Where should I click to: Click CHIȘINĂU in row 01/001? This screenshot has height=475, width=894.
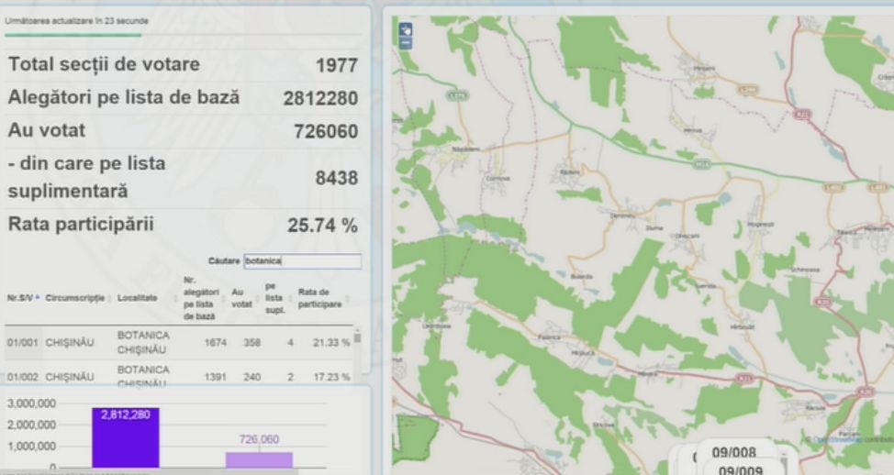(x=70, y=342)
